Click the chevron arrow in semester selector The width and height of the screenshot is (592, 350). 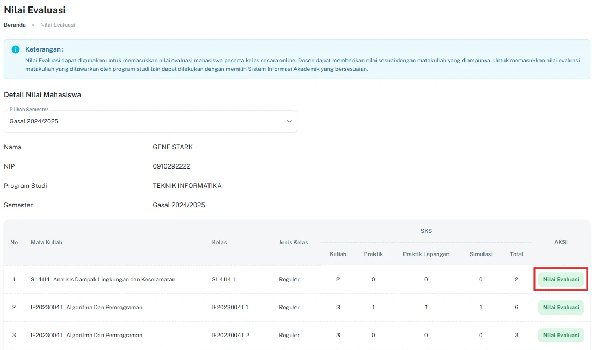[x=289, y=121]
